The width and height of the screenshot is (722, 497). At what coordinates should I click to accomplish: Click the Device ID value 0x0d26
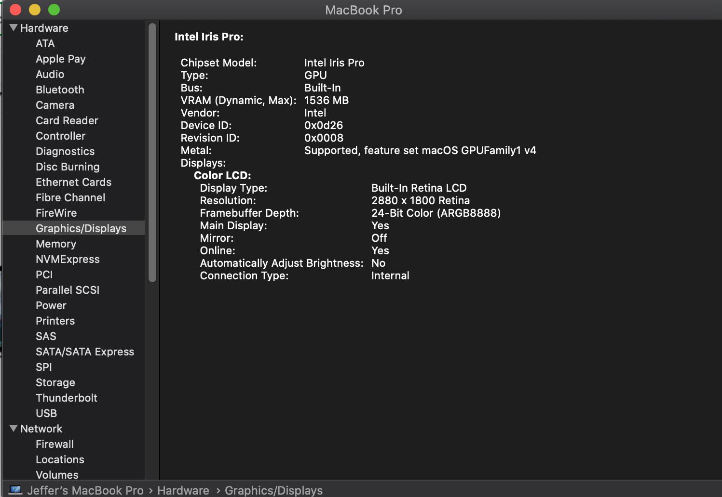[x=324, y=125]
